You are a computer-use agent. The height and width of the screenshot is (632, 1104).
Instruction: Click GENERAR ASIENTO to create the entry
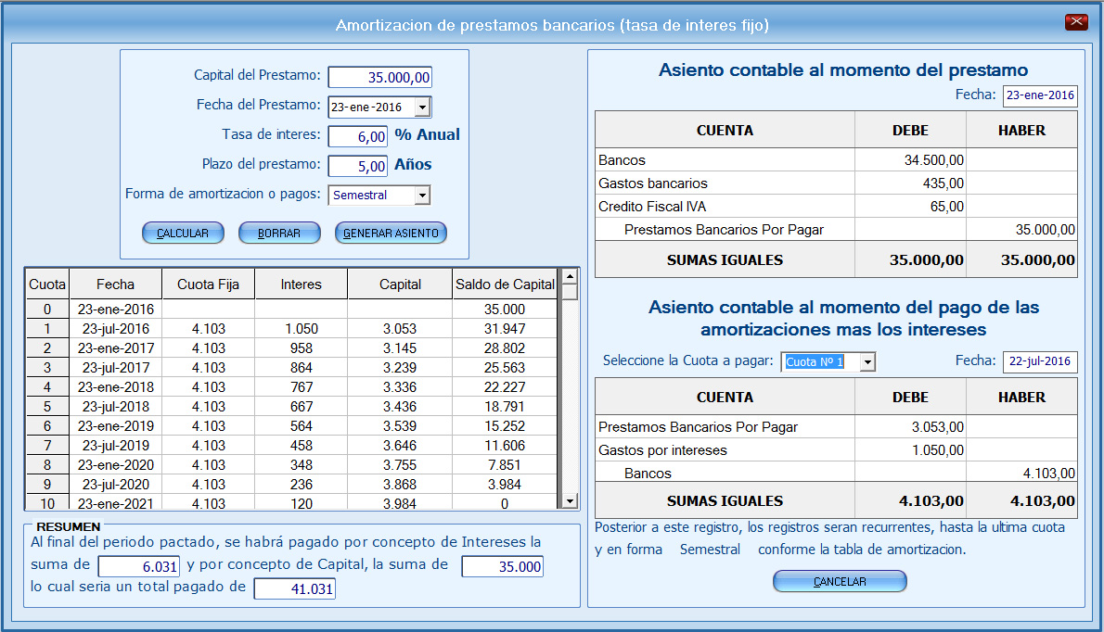[388, 233]
